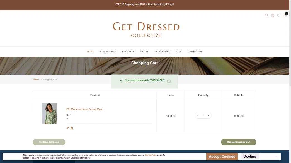Click the Home breadcrumb link
This screenshot has height=163, width=291.
coord(36,80)
